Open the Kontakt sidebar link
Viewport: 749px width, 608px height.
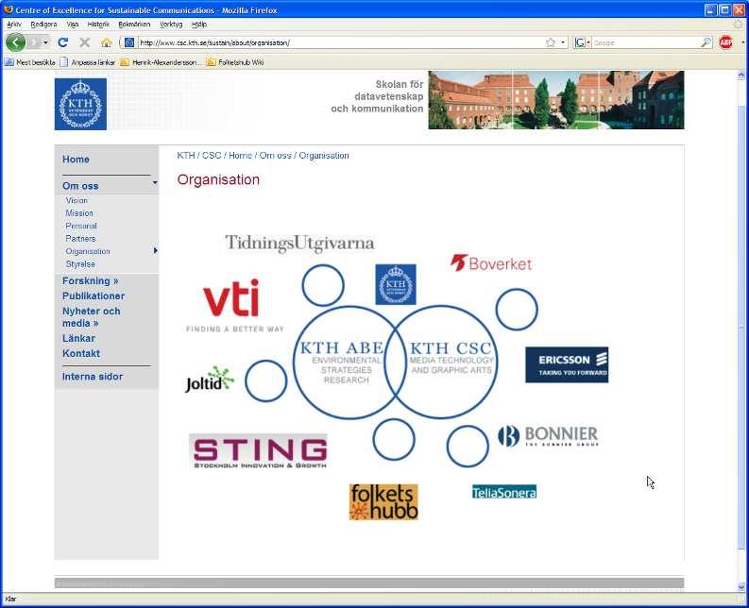click(81, 353)
